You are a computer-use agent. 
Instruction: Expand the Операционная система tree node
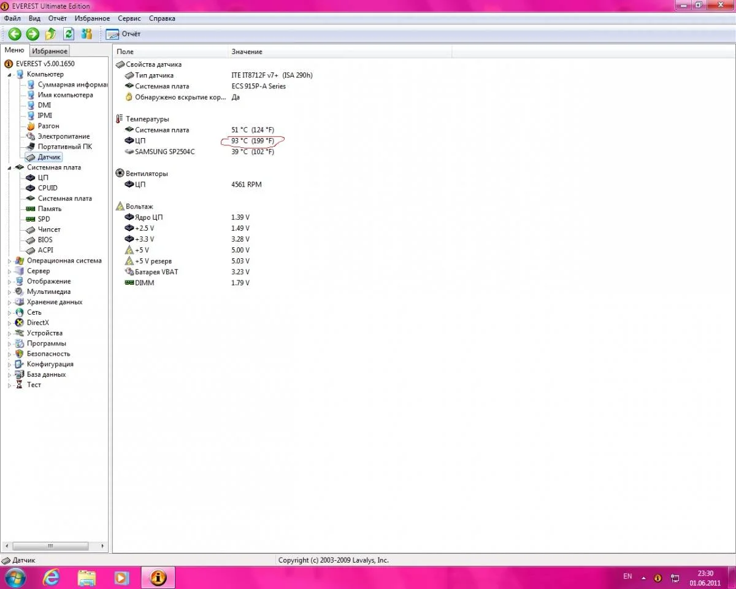[x=9, y=261]
